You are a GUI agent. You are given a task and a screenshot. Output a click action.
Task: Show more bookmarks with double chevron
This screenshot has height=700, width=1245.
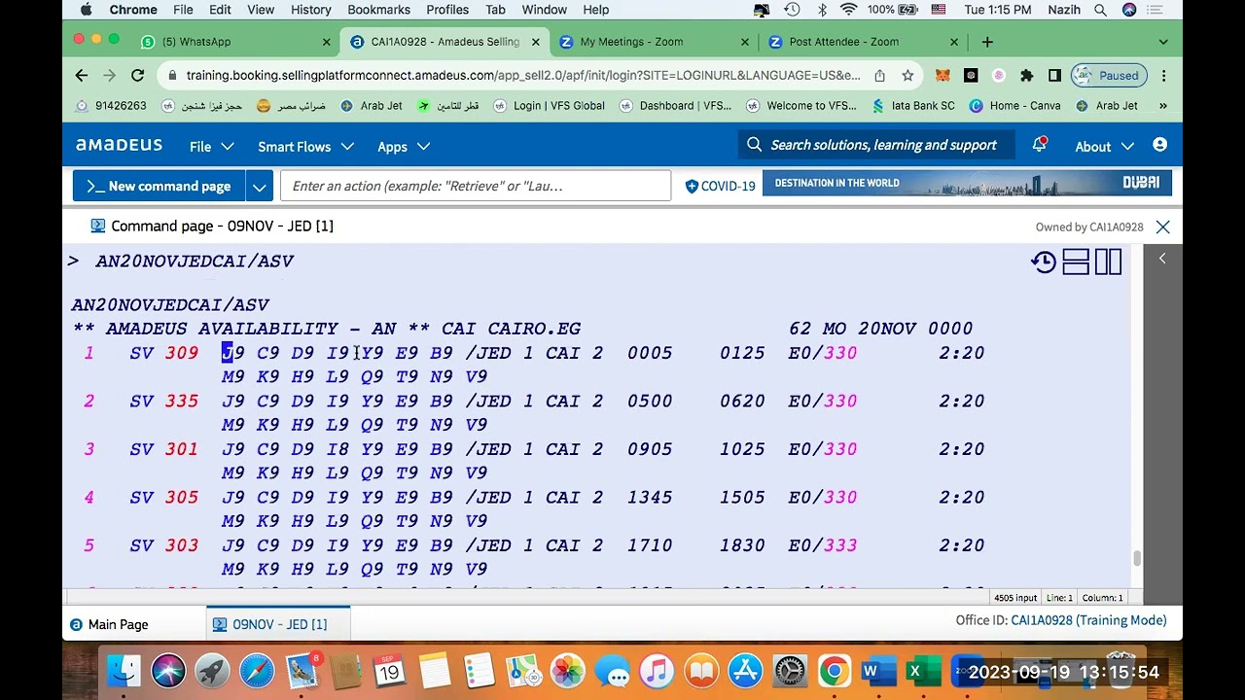coord(1163,106)
